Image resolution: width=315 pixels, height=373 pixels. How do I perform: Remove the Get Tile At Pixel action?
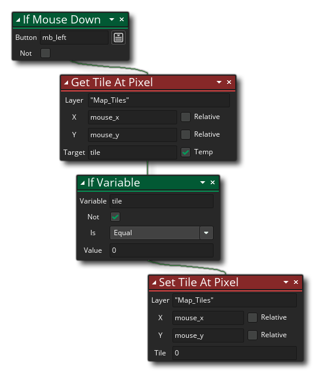pos(229,82)
